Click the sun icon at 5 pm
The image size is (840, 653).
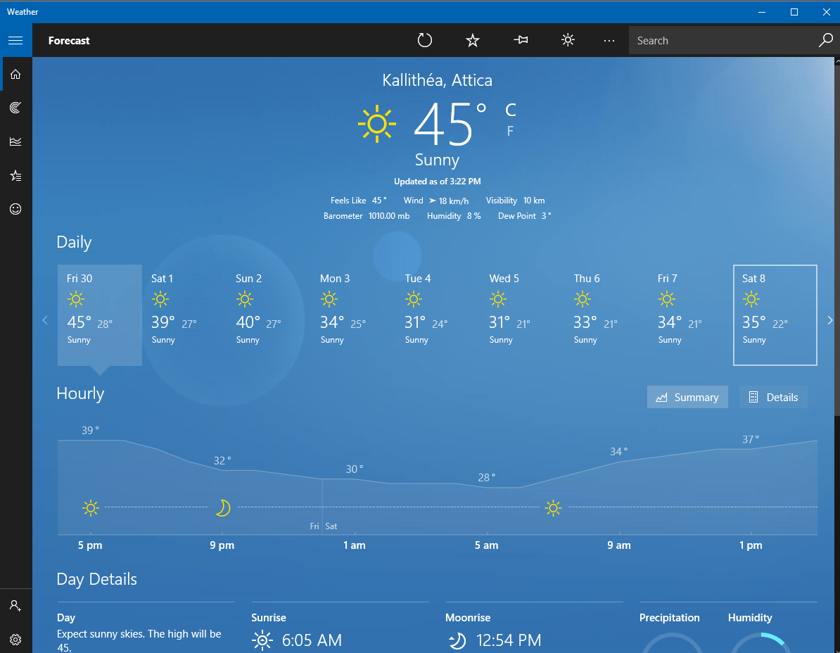coord(91,507)
